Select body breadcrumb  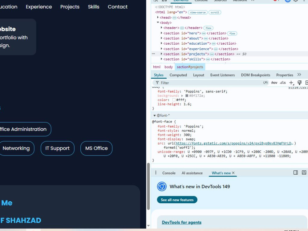pos(168,67)
